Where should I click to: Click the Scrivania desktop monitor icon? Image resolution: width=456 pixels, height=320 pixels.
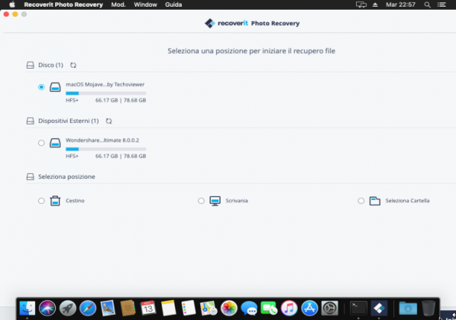pyautogui.click(x=215, y=201)
